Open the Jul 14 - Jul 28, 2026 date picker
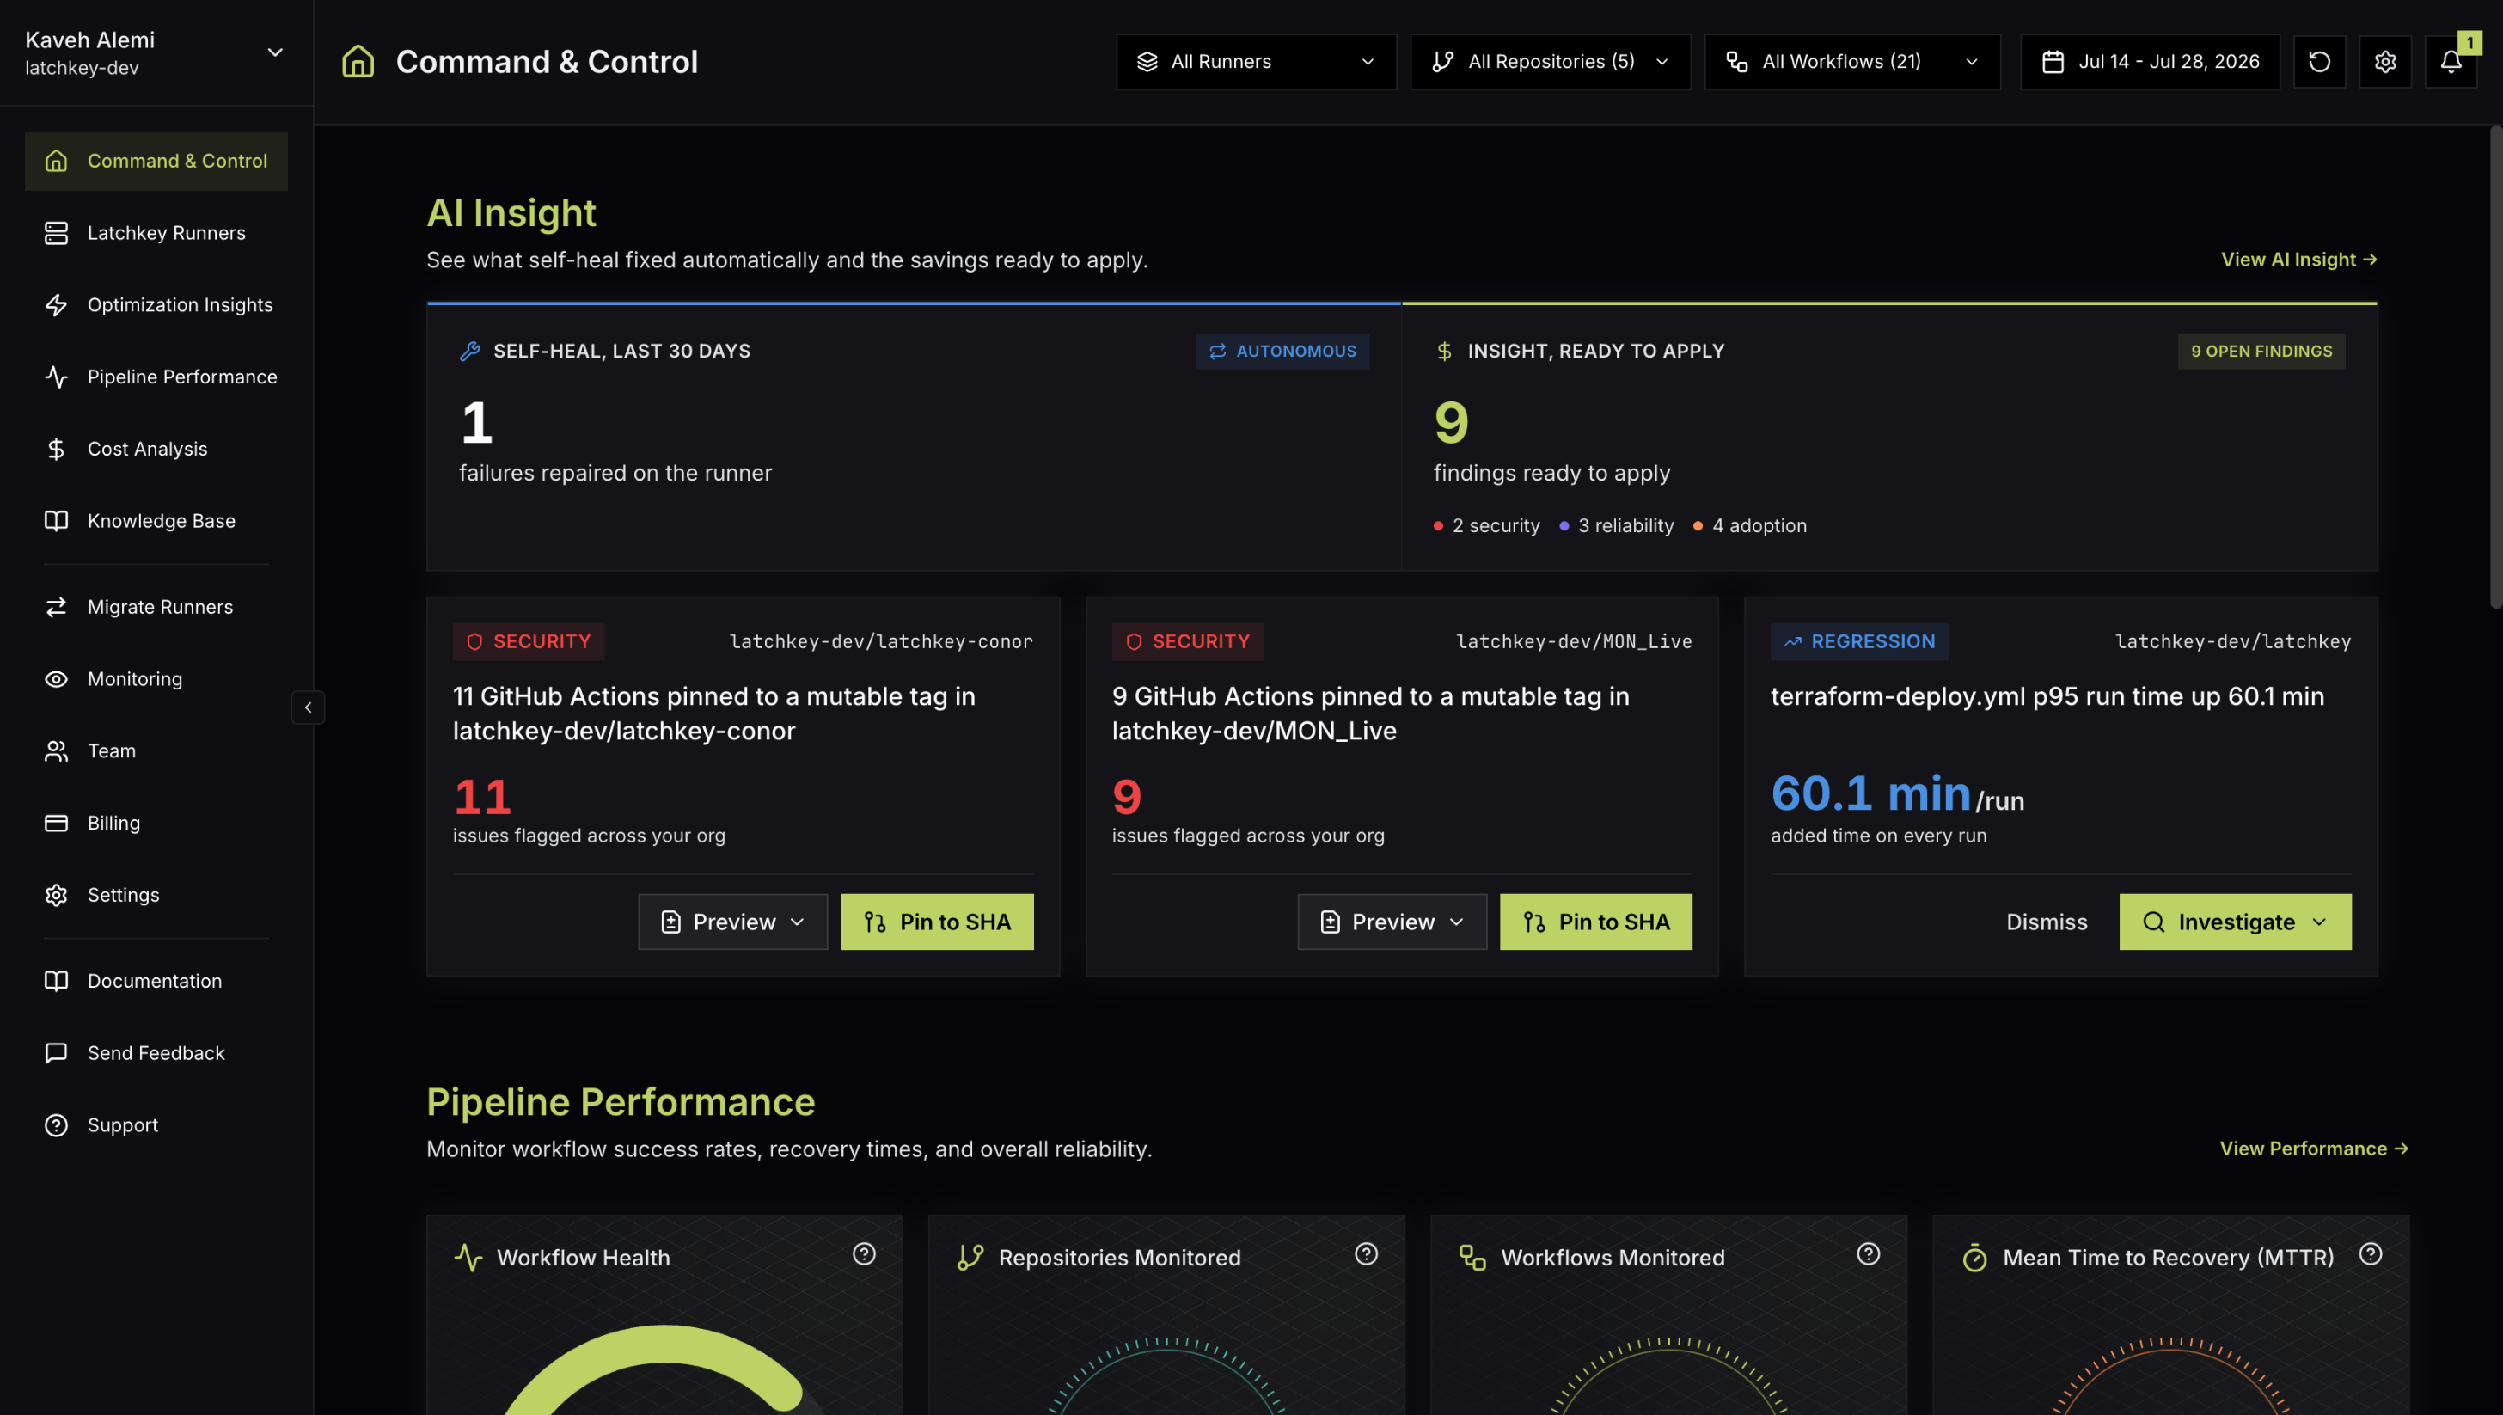 tap(2150, 61)
